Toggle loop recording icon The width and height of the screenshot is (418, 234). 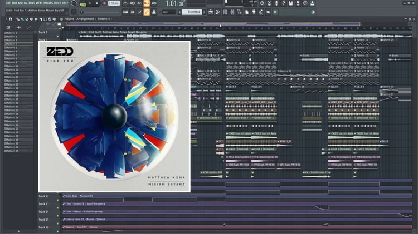154,3
